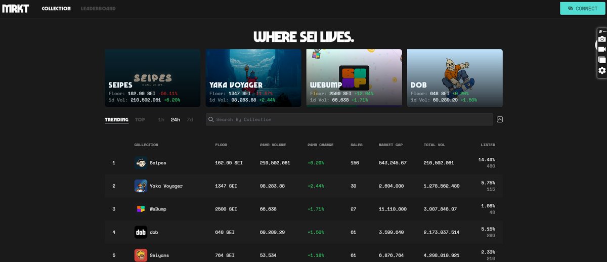Select the 7d time range
The width and height of the screenshot is (607, 262).
point(190,120)
